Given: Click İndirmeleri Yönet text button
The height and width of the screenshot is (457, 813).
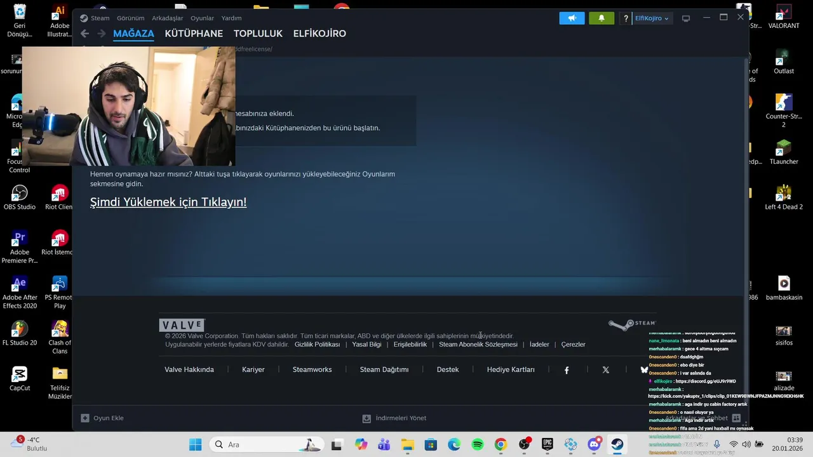Looking at the screenshot, I should [401, 418].
